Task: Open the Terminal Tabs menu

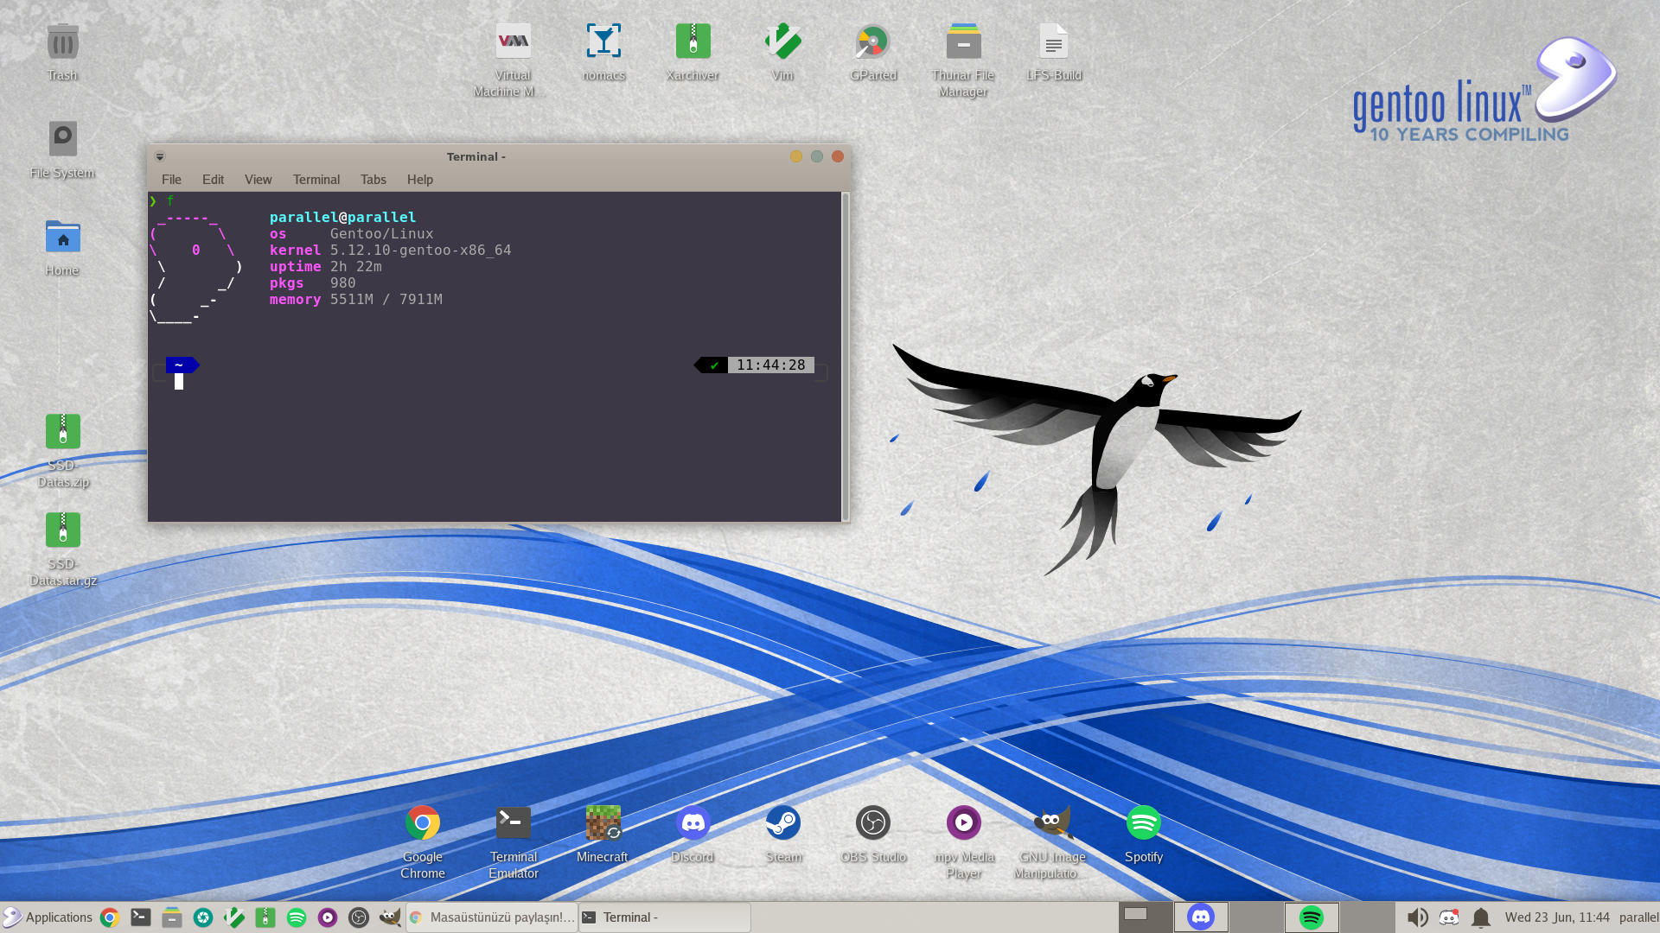Action: 373,180
